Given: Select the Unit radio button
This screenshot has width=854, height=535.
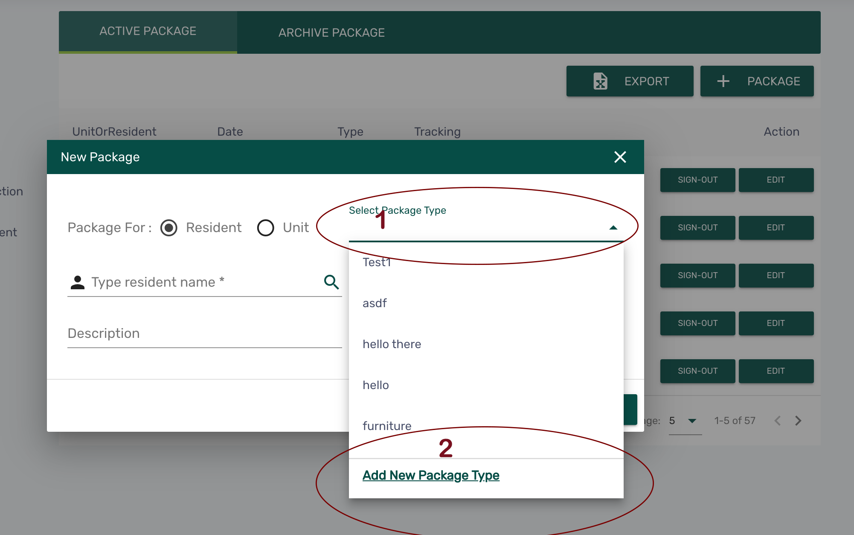Looking at the screenshot, I should pyautogui.click(x=265, y=228).
